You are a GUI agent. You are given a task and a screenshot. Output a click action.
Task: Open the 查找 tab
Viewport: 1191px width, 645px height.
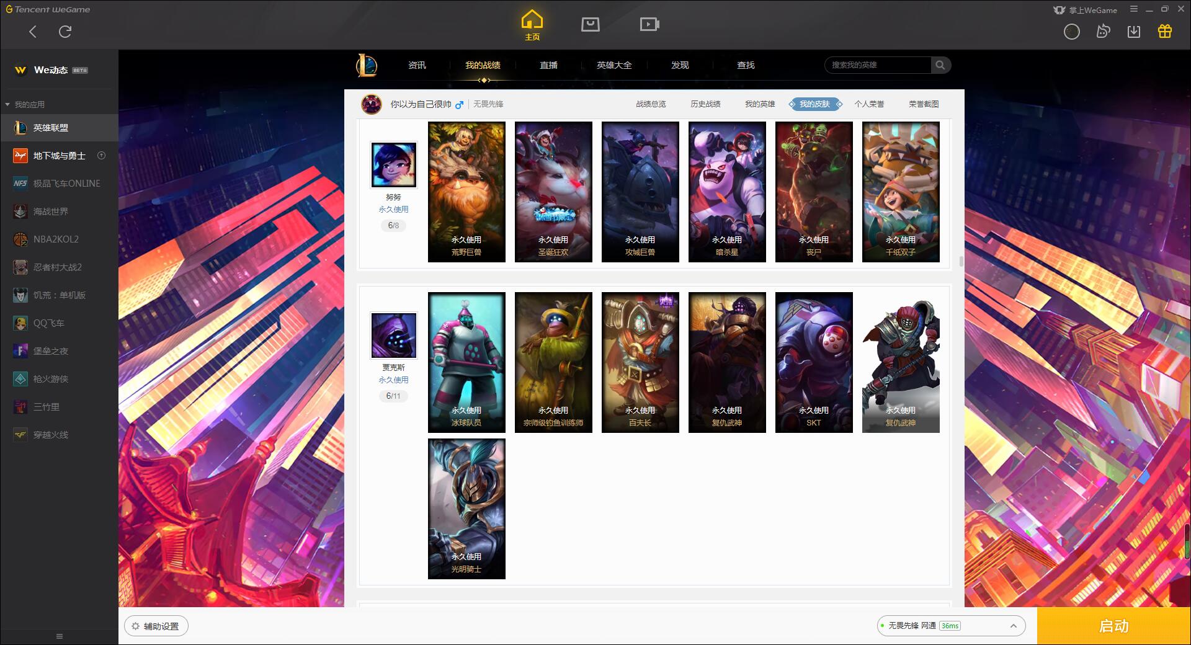(x=746, y=65)
